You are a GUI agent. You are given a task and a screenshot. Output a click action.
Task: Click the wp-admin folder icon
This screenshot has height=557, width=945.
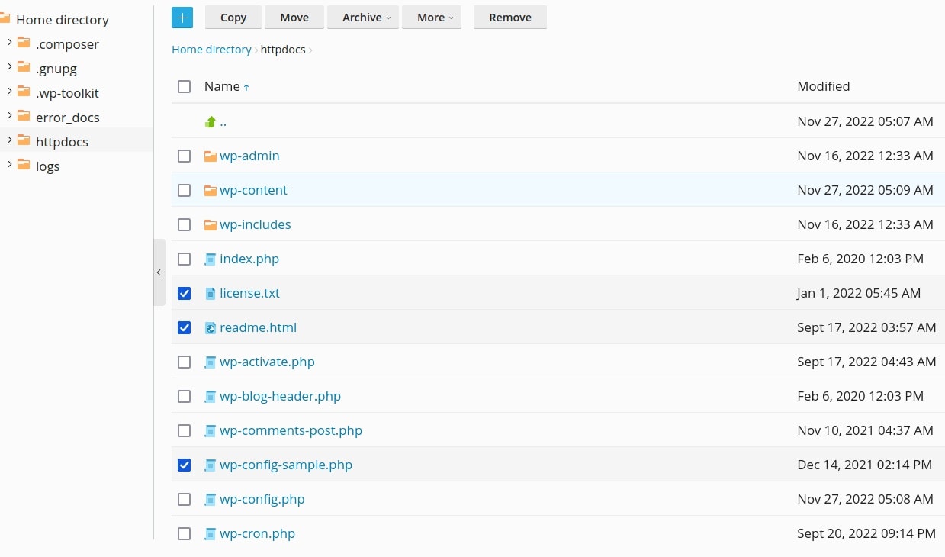coord(211,156)
